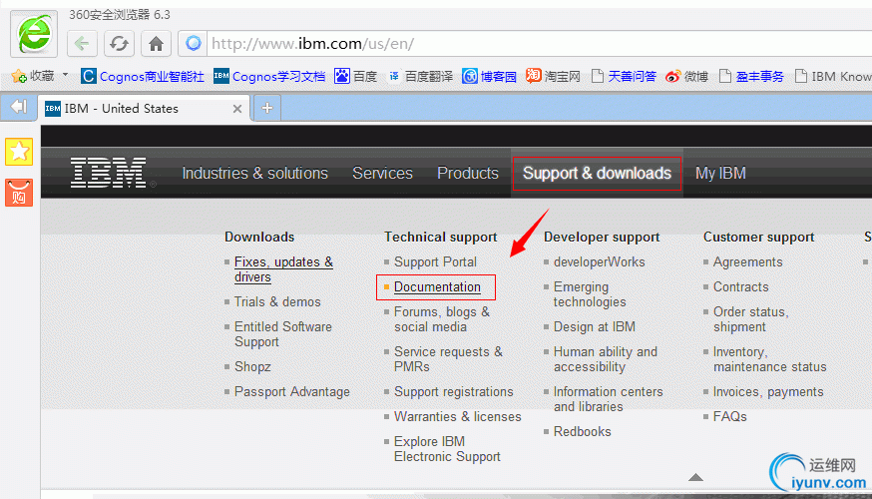Open the Passport Advantage link

(292, 391)
